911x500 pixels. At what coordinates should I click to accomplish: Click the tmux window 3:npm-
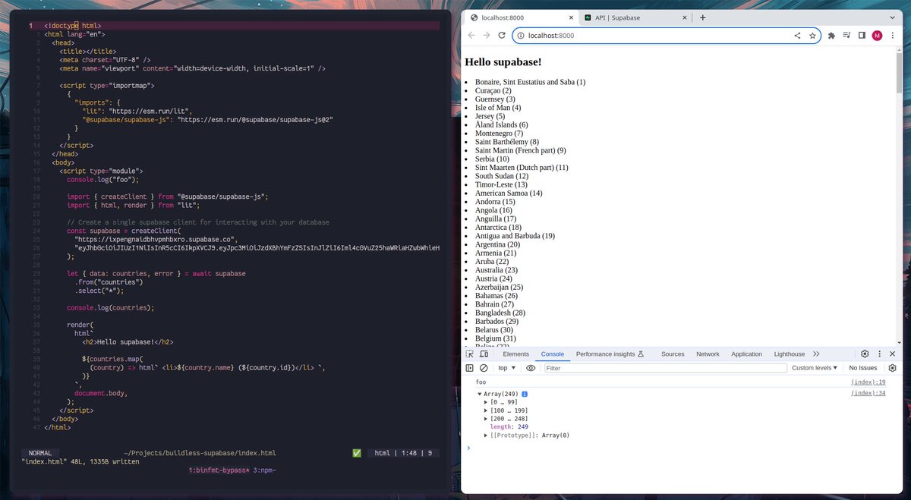pyautogui.click(x=263, y=470)
